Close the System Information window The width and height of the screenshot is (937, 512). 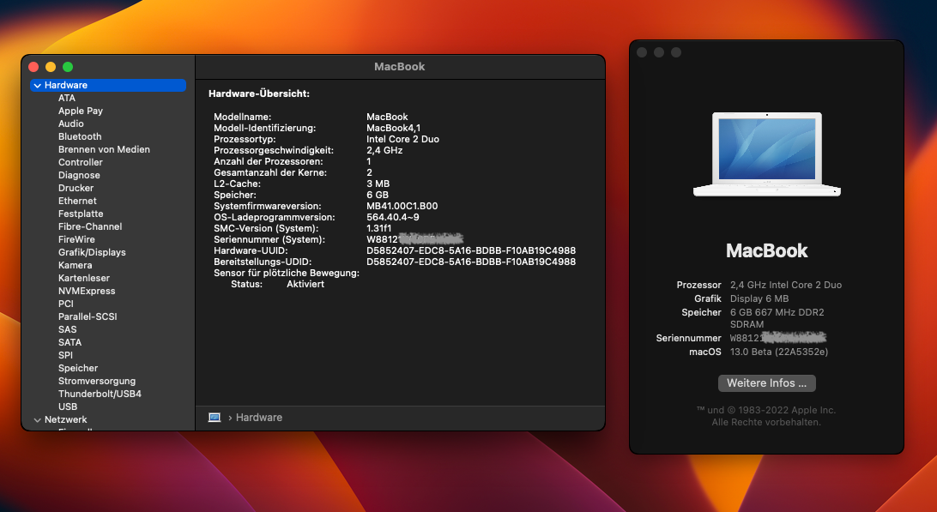(x=33, y=67)
